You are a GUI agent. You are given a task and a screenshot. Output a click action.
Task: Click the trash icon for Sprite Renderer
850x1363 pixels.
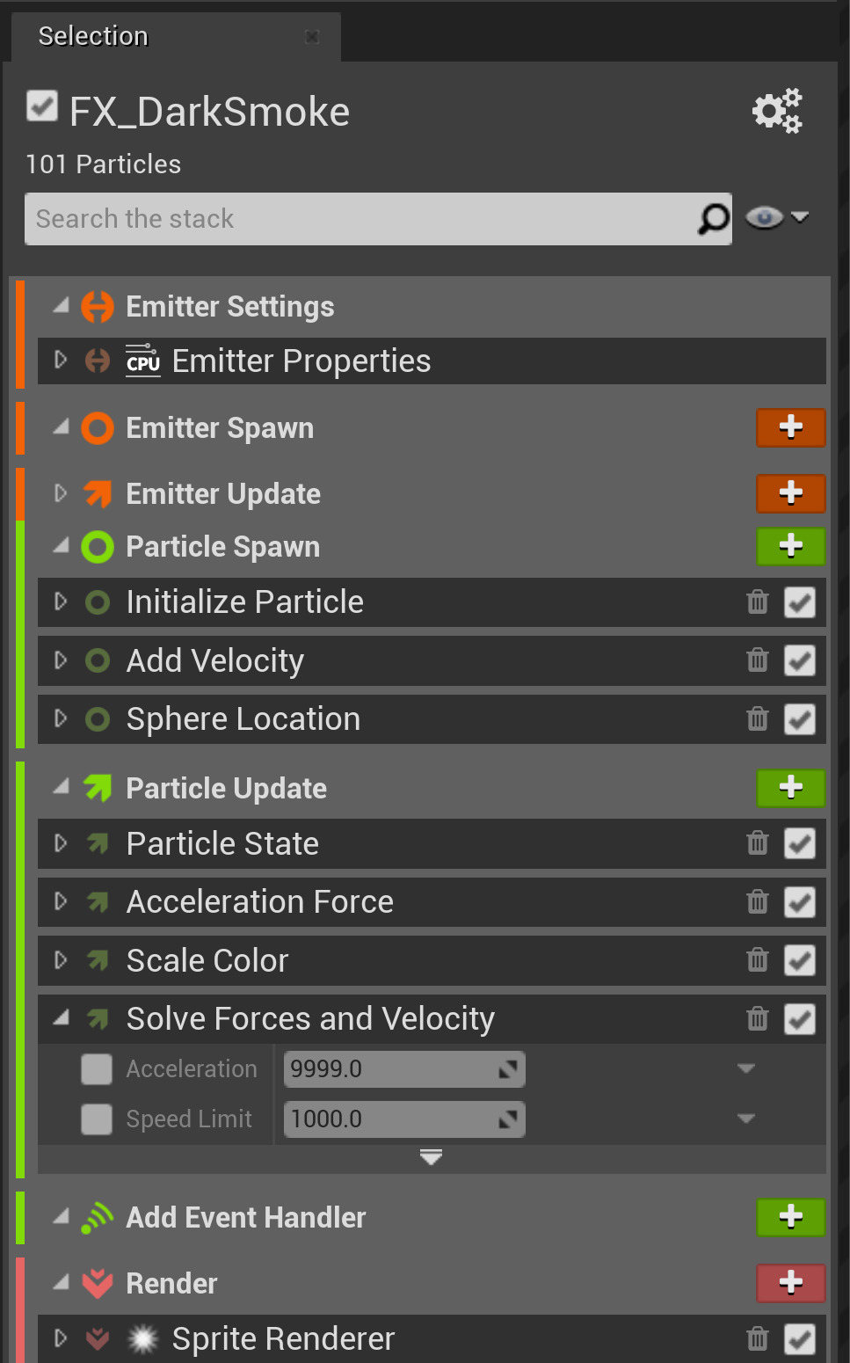click(757, 1339)
